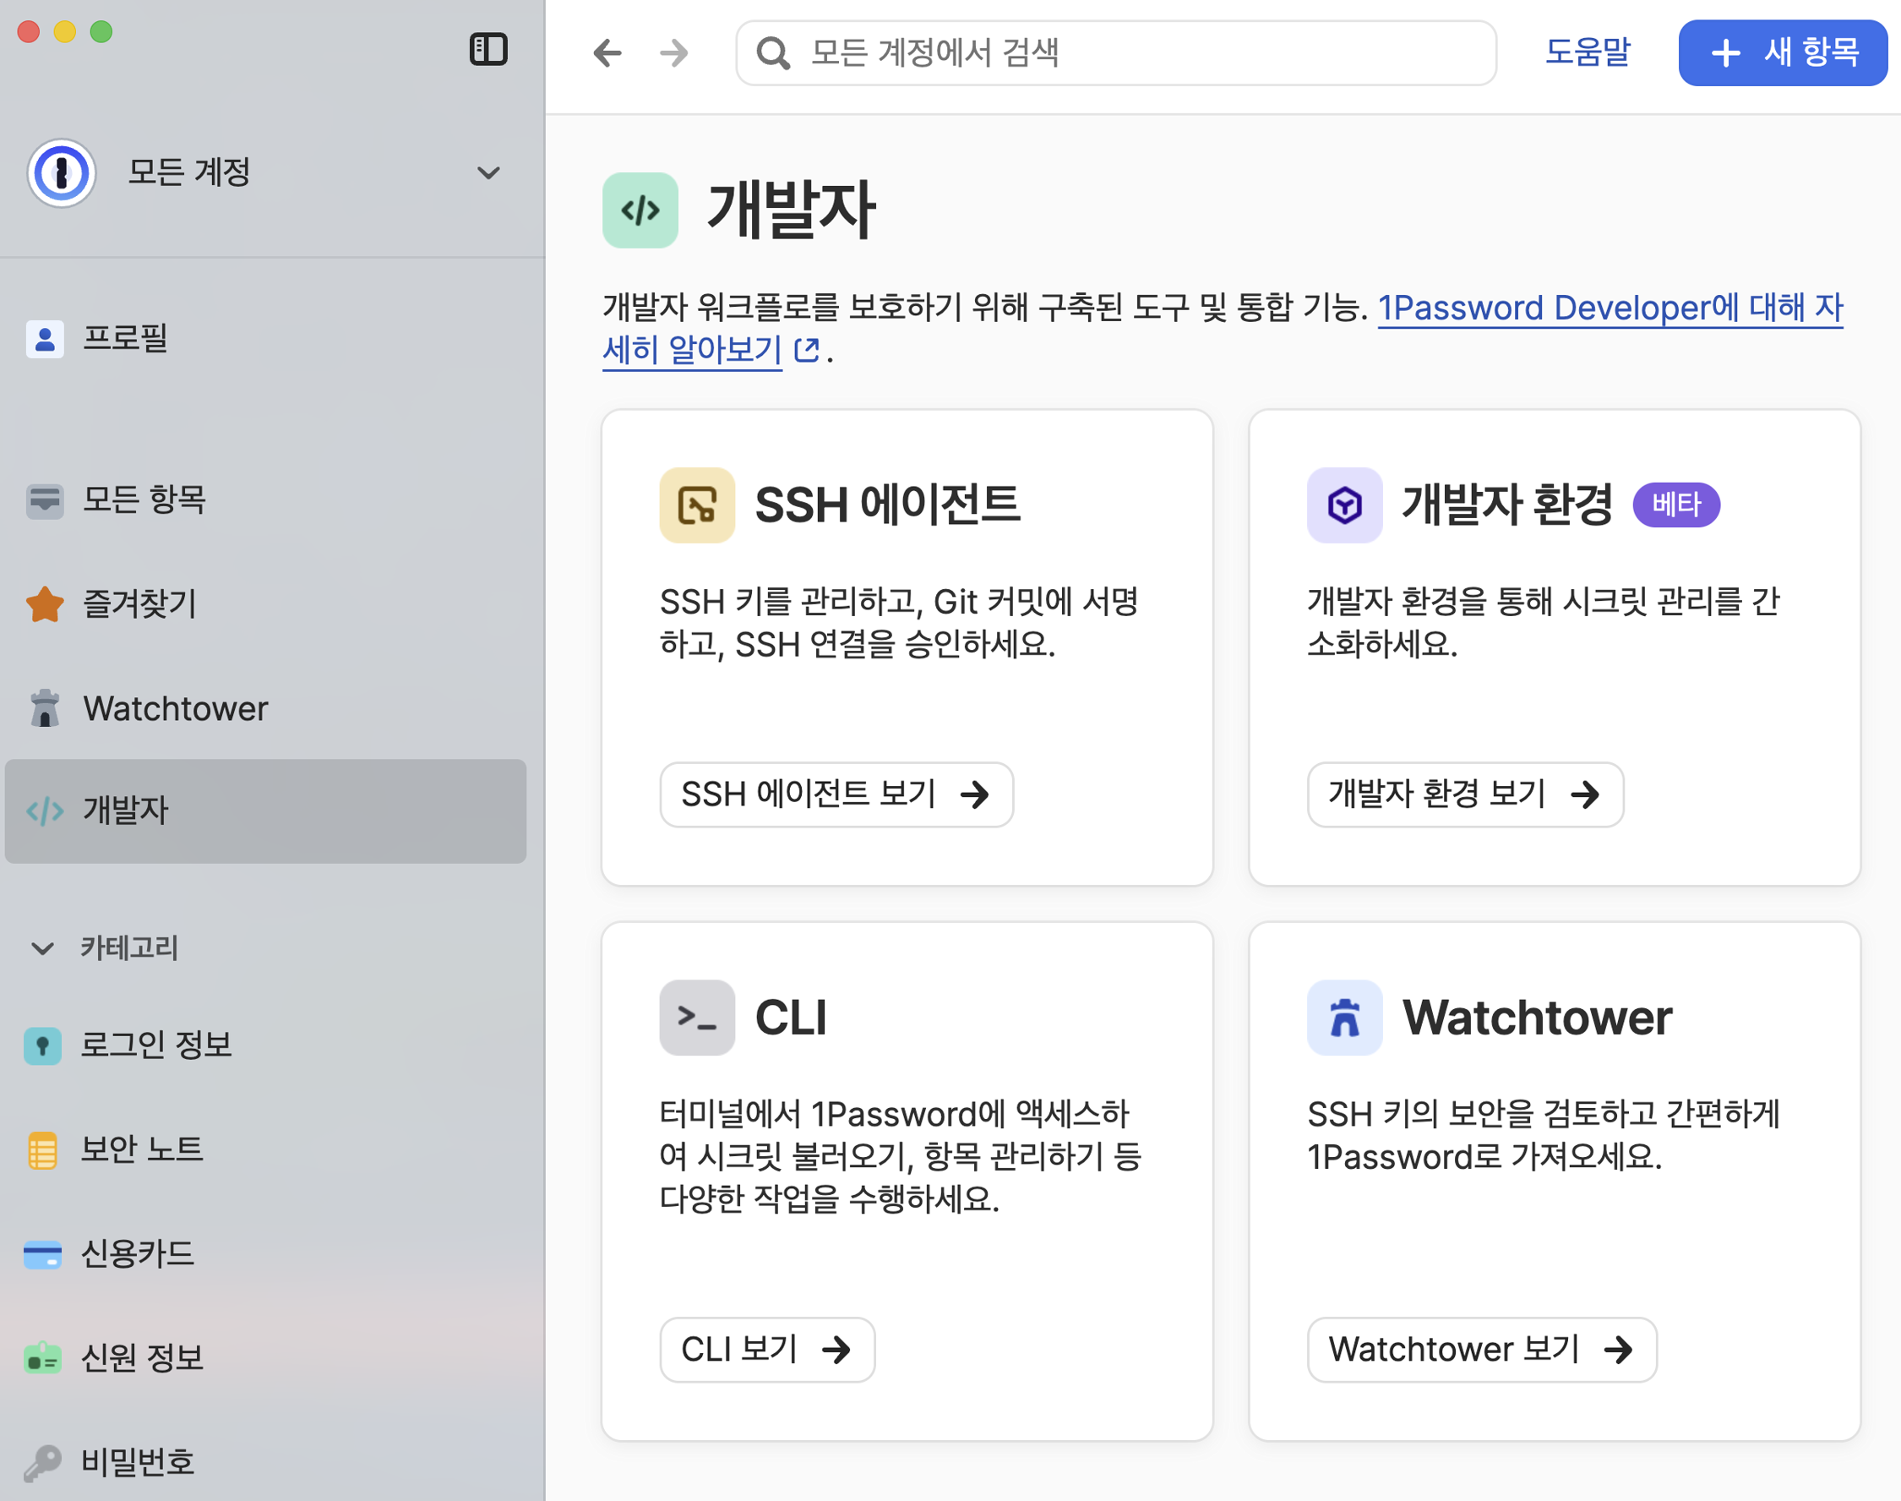This screenshot has width=1901, height=1501.
Task: Click the 모든 계정 label
Action: pos(189,172)
